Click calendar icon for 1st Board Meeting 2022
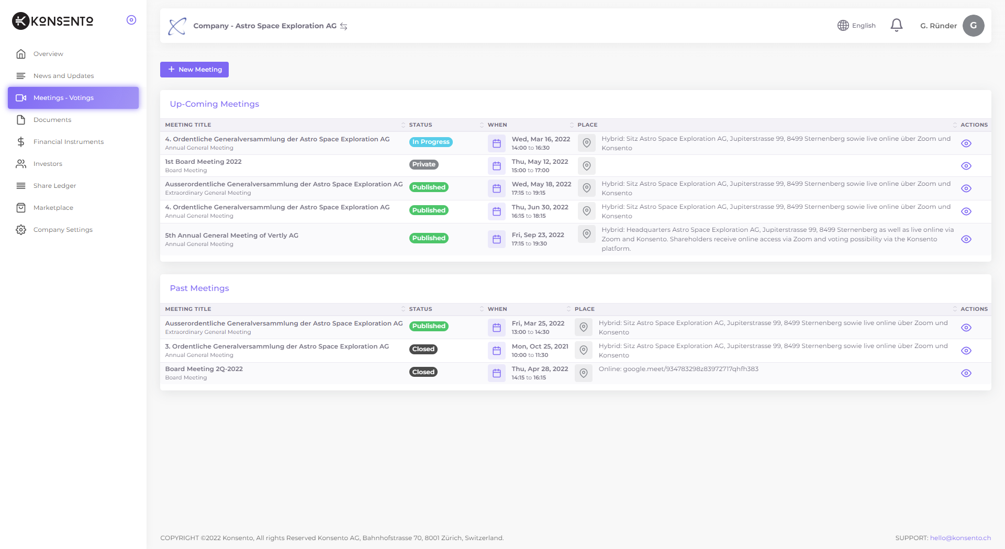 click(496, 166)
